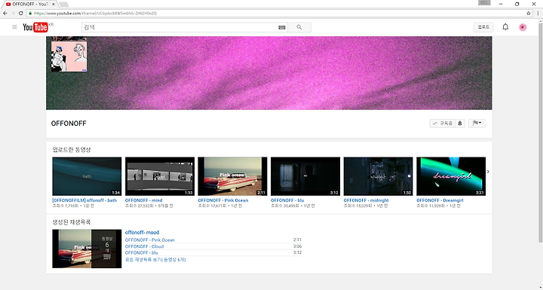
Task: Click the browser back arrow
Action: pyautogui.click(x=5, y=13)
